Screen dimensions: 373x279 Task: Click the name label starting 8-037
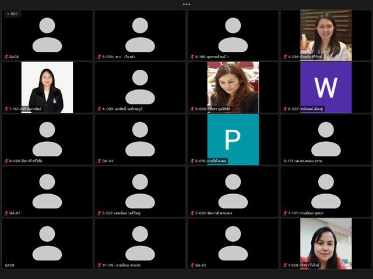[305, 109]
